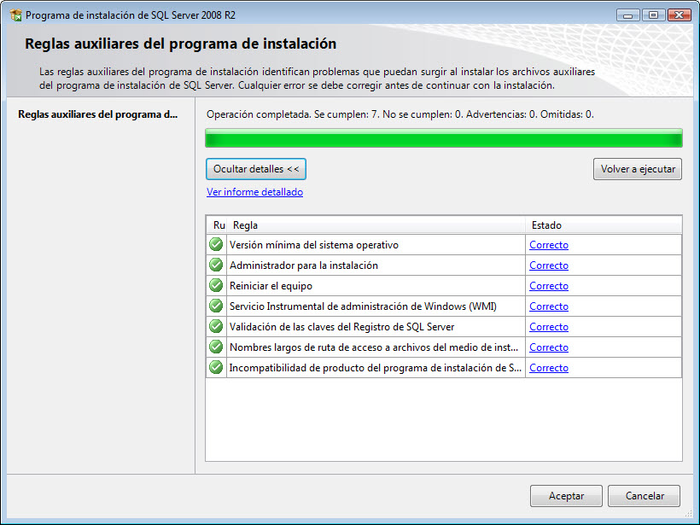The height and width of the screenshot is (525, 700).
Task: Click the check icon for Nombres largos de ruta de acceso
Action: tap(216, 347)
